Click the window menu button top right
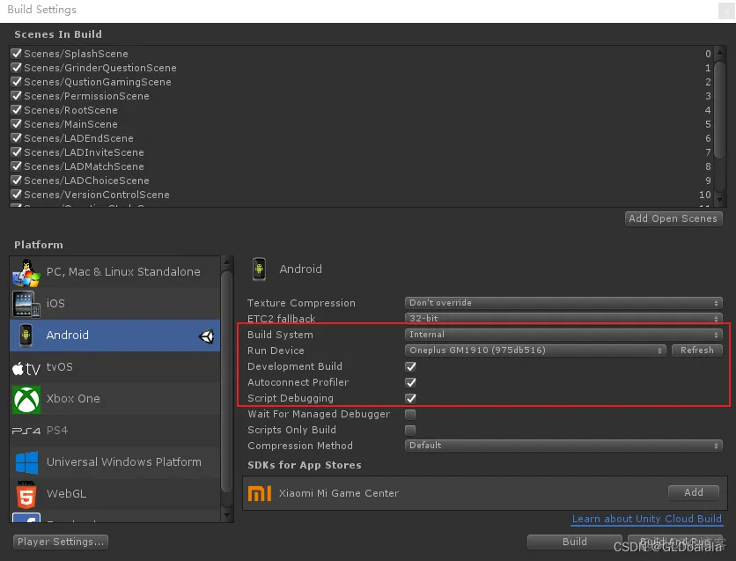 pos(725,11)
